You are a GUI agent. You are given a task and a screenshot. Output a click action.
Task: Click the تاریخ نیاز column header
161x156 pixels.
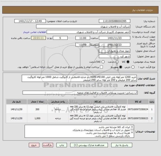16,102
